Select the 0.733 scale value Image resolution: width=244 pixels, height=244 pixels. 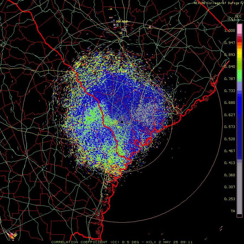pos(230,91)
